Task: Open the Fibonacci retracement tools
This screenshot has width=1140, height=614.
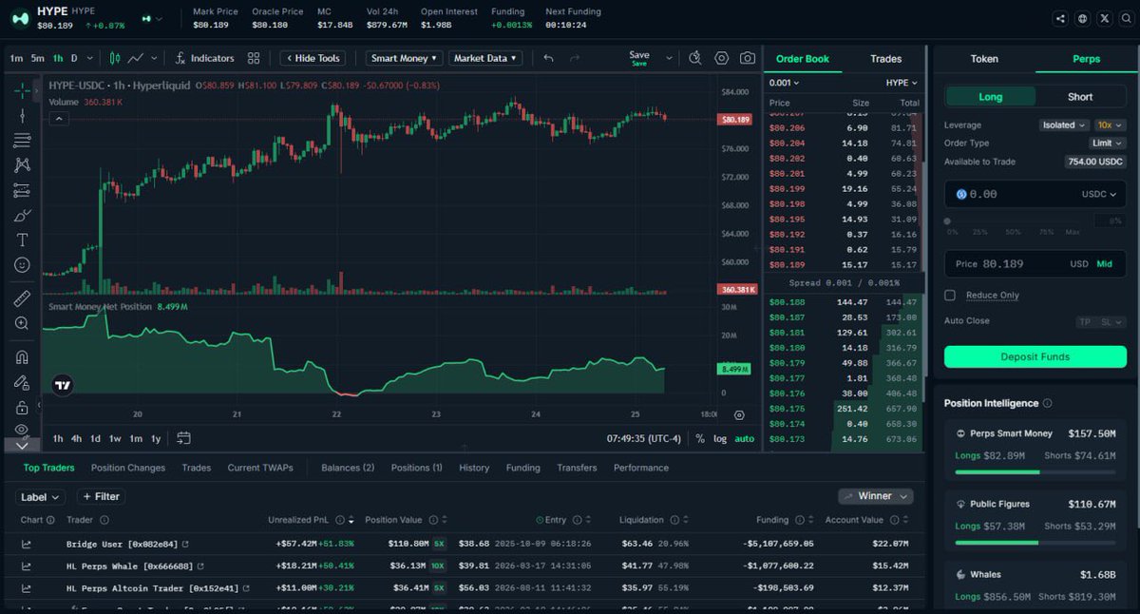Action: [22, 141]
